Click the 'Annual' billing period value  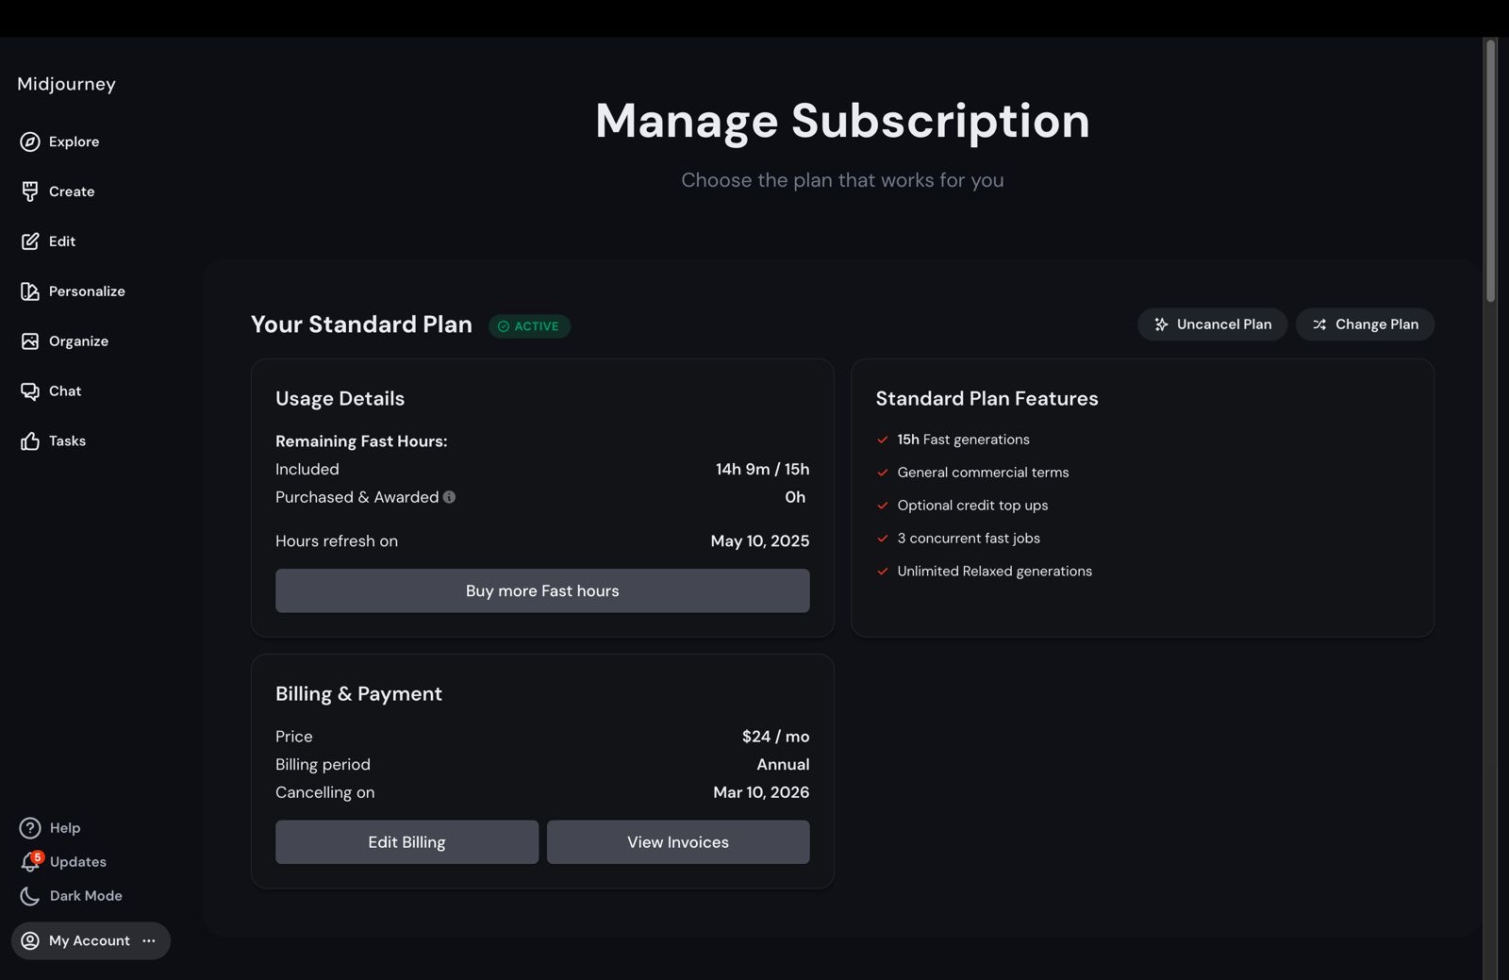(783, 765)
